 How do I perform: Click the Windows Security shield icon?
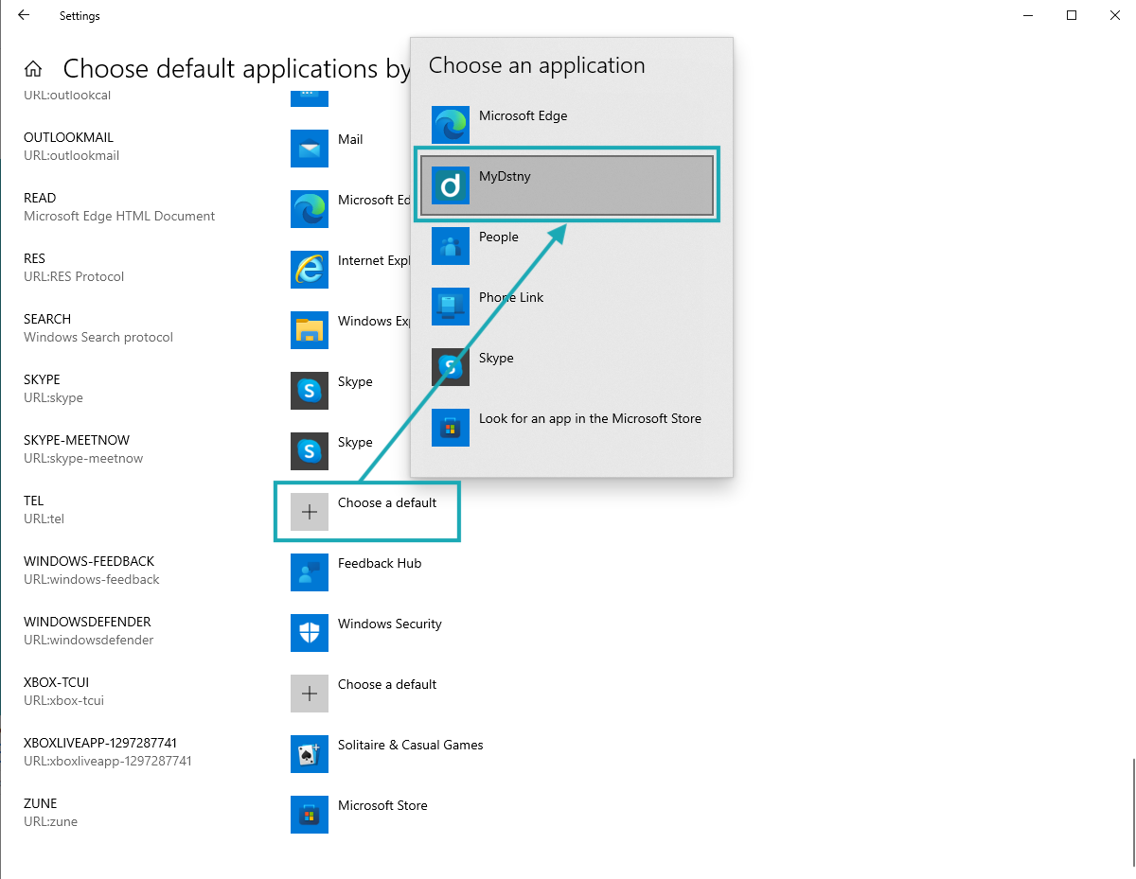pos(310,632)
